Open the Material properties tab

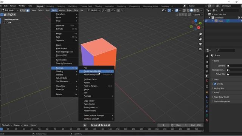tap(207, 120)
